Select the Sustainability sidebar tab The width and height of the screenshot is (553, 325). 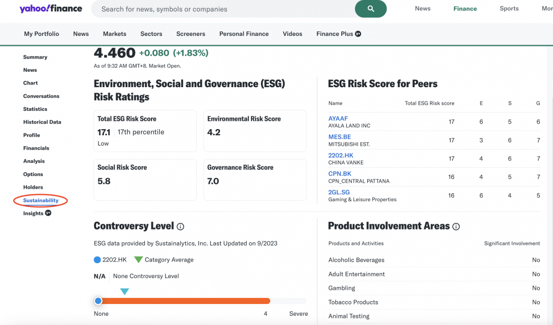click(41, 200)
